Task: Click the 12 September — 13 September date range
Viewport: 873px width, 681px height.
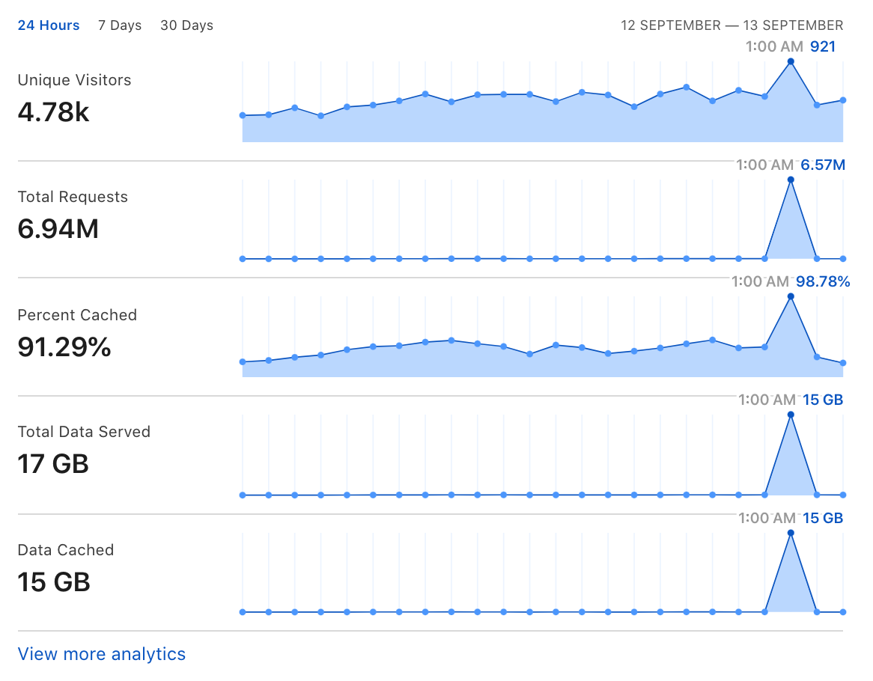Action: coord(731,25)
